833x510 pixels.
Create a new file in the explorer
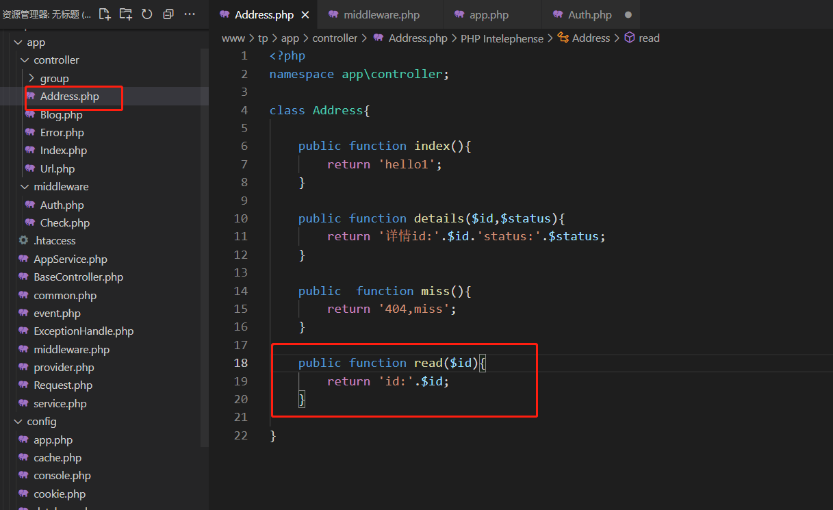104,14
